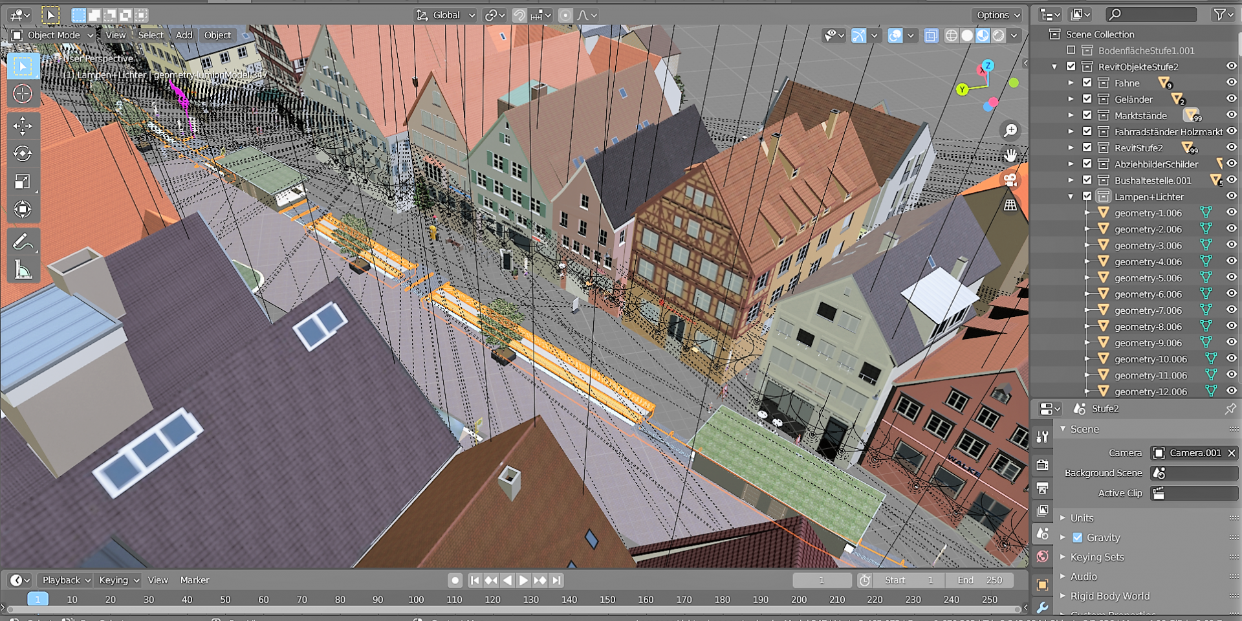1242x621 pixels.
Task: Toggle camera view icon in viewport
Action: click(x=1010, y=180)
